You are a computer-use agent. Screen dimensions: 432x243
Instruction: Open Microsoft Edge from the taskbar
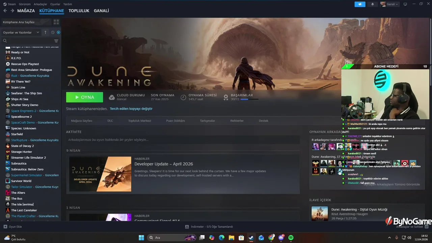click(221, 238)
